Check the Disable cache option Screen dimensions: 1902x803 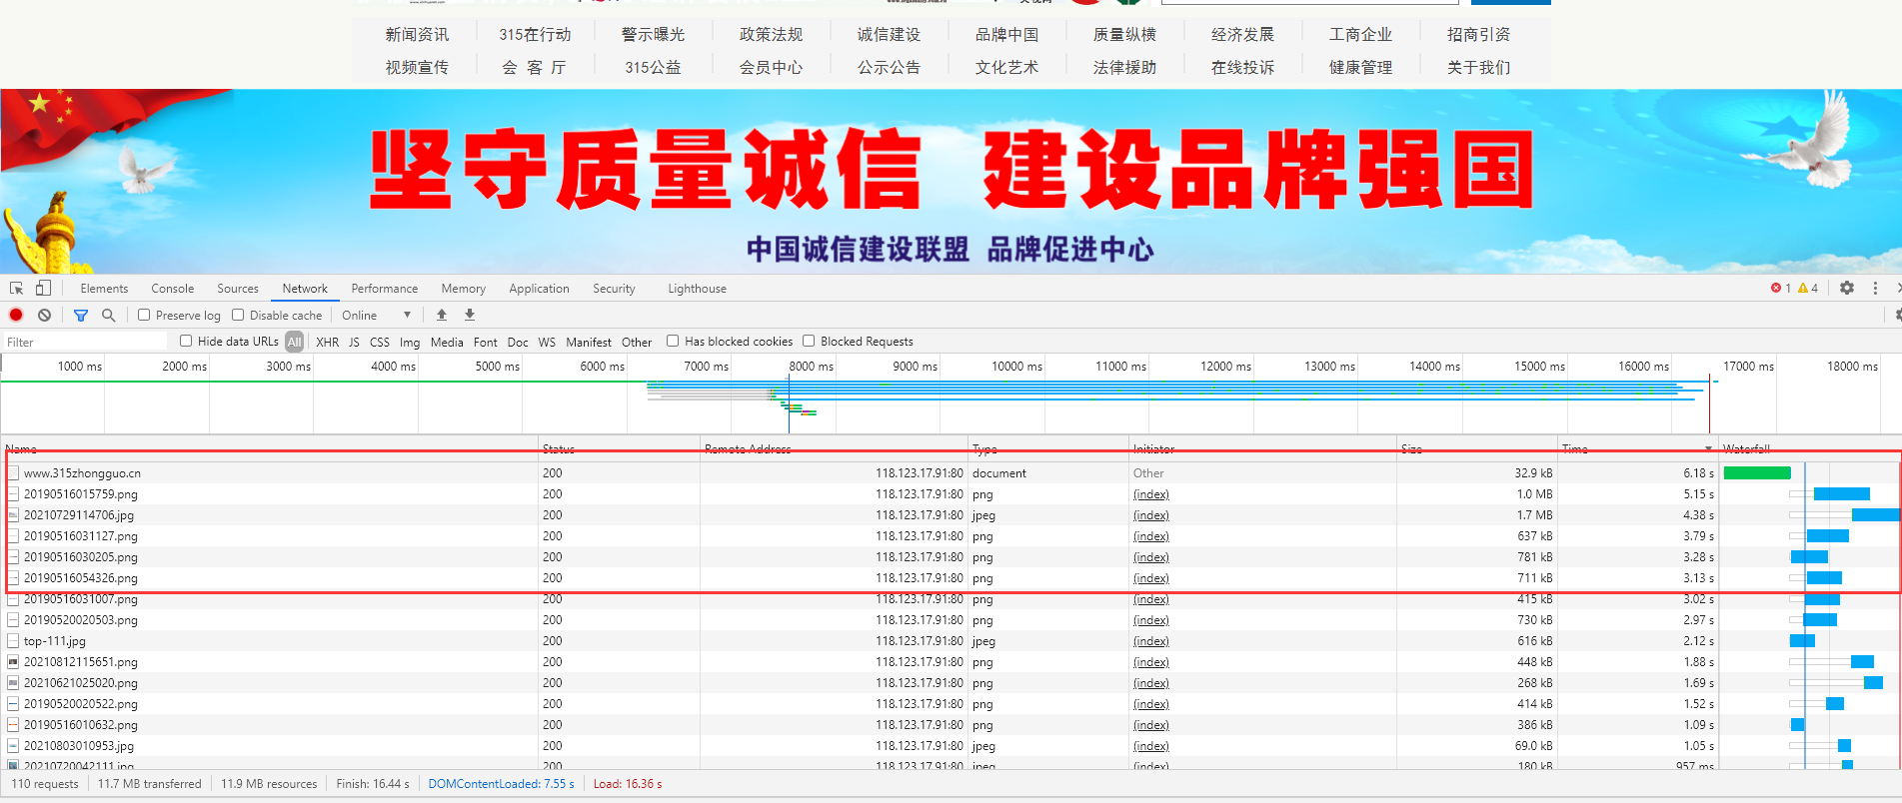tap(238, 316)
